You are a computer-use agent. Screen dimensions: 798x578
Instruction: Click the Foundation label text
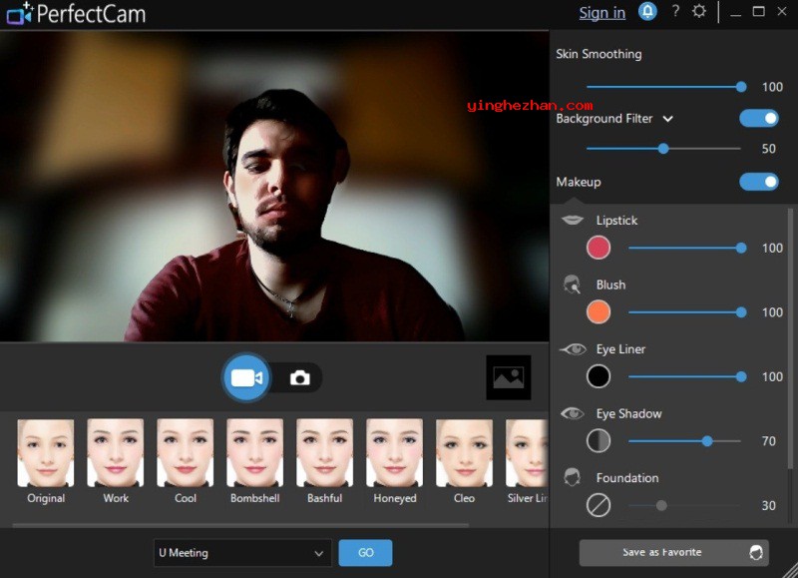(x=627, y=478)
